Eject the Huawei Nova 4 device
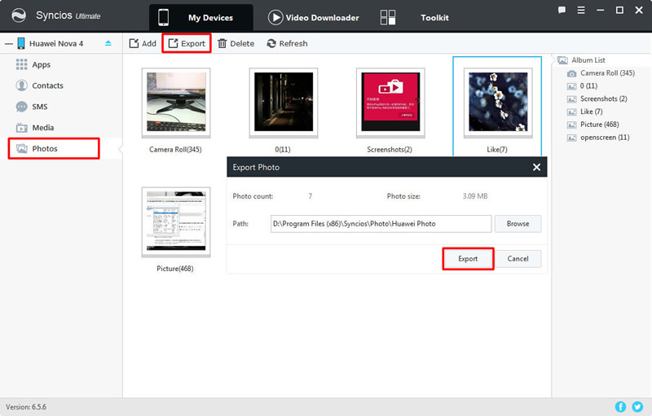The height and width of the screenshot is (416, 652). coord(108,43)
